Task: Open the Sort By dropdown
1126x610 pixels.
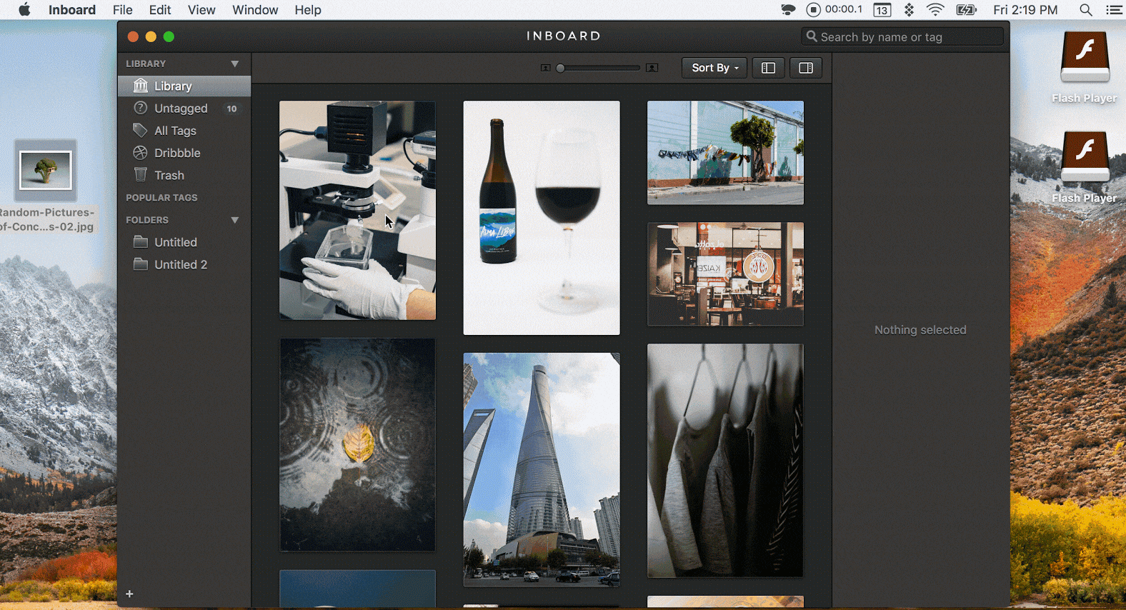Action: click(x=714, y=68)
